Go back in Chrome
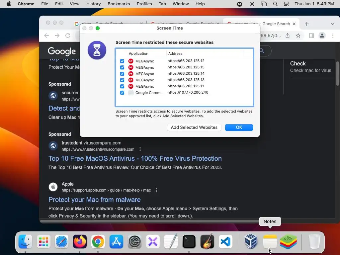This screenshot has width=340, height=255. coord(46,36)
